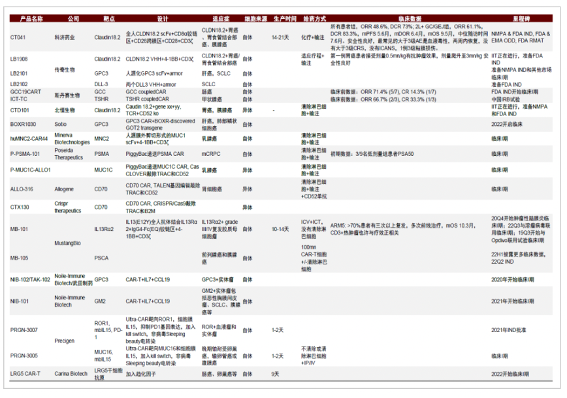
Task: Click the Crispr therapeutics company cell
Action: coord(68,207)
